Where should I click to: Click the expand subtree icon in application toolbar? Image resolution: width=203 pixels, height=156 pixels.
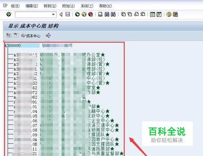tap(9, 35)
